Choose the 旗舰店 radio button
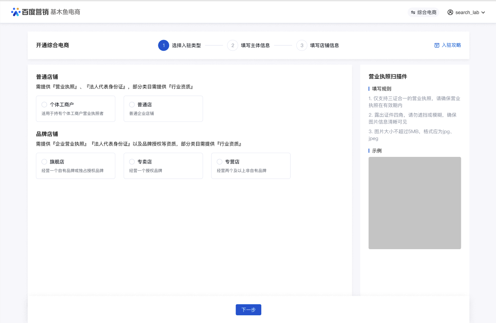 point(44,162)
